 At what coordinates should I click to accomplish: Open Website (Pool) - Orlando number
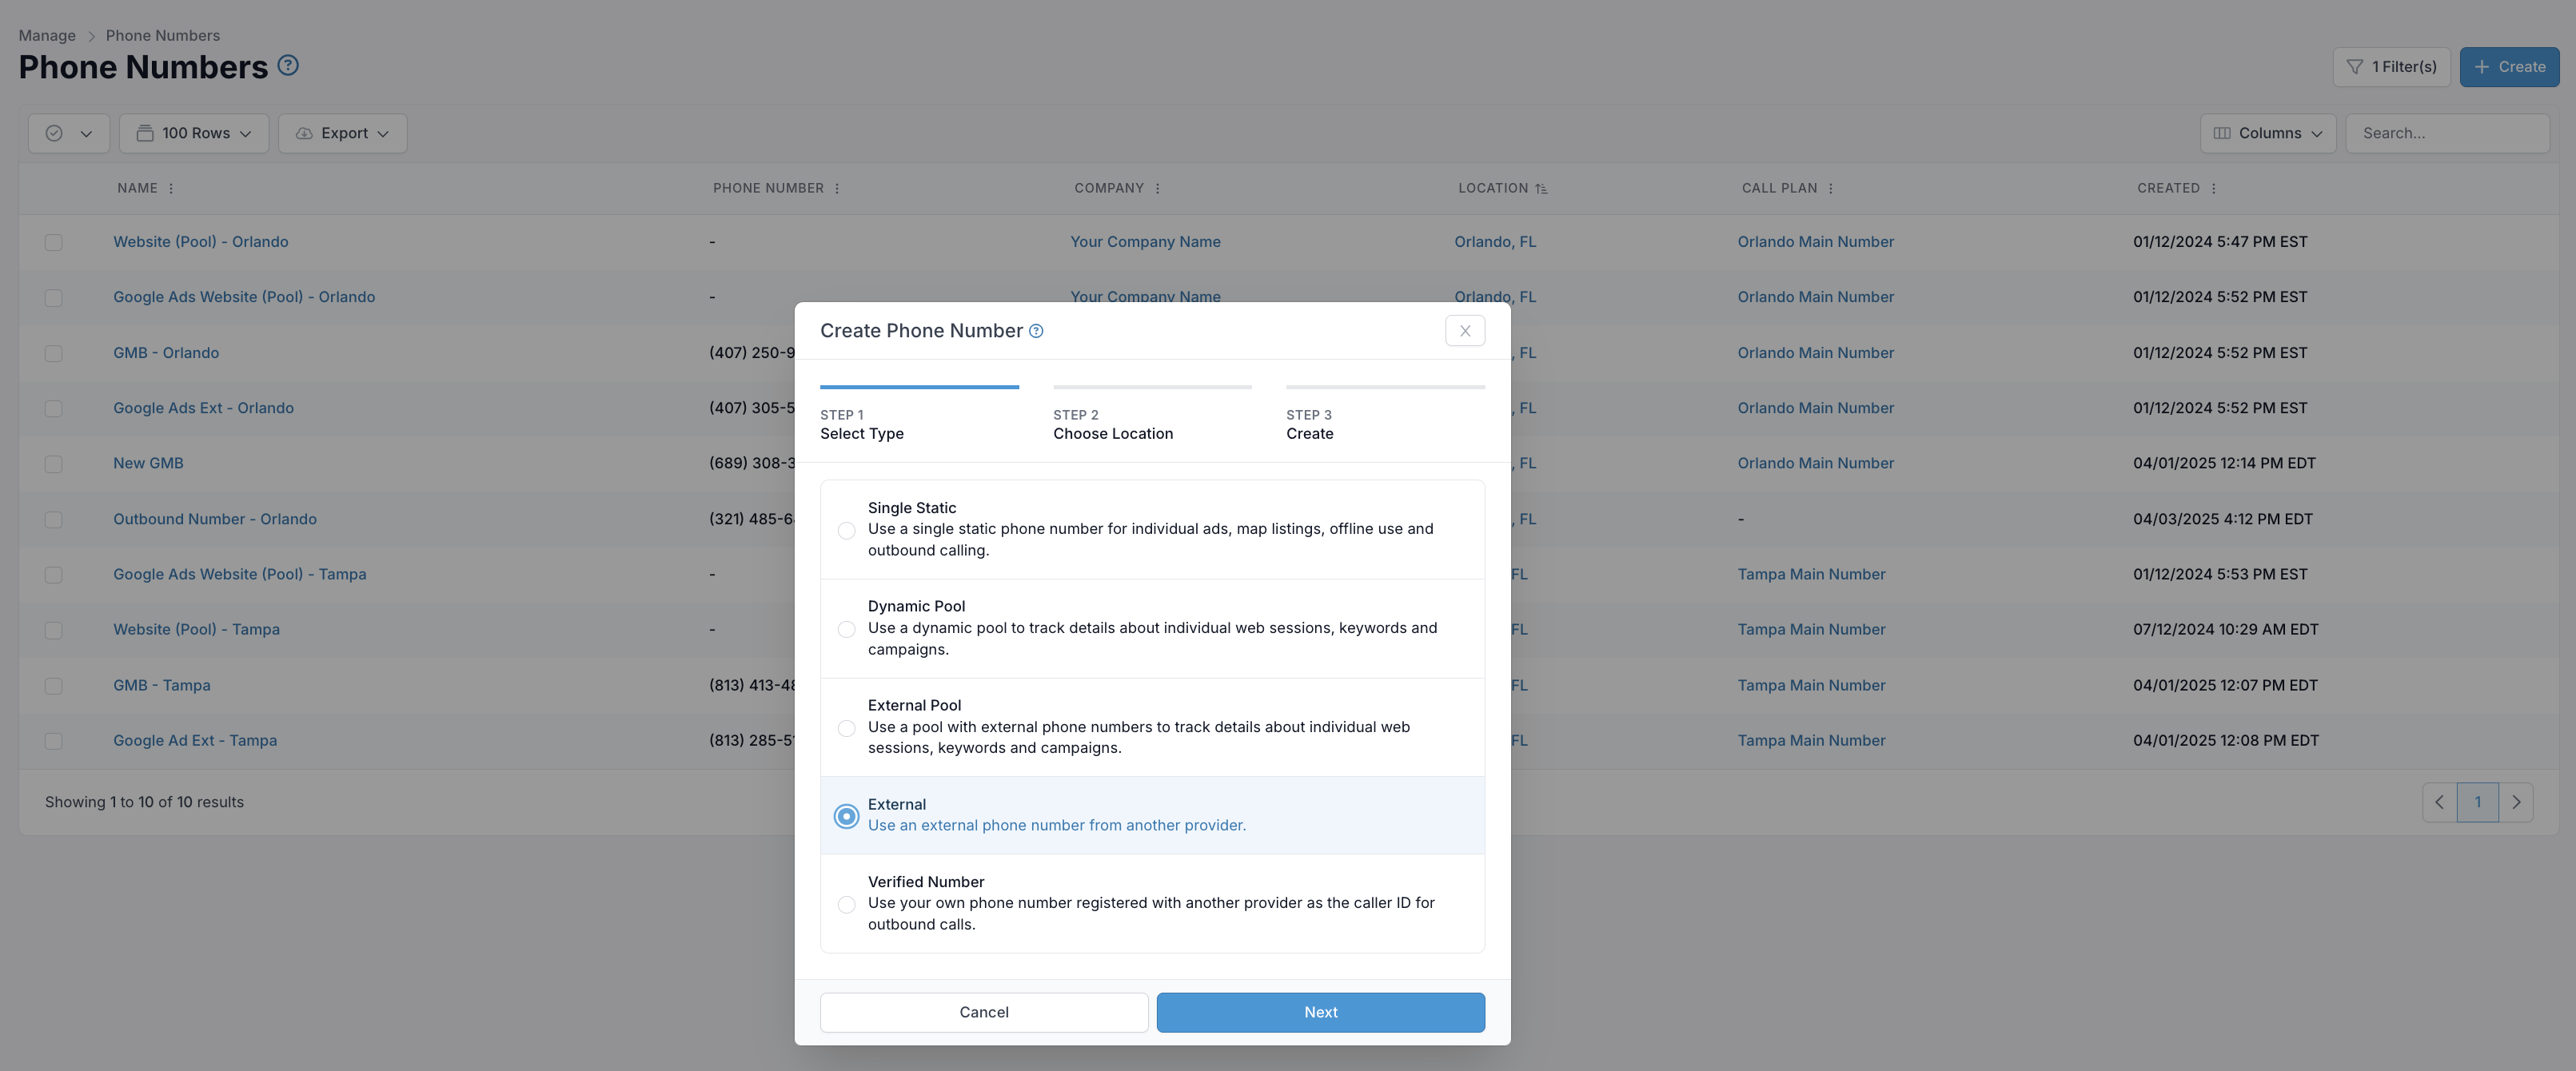pyautogui.click(x=200, y=242)
